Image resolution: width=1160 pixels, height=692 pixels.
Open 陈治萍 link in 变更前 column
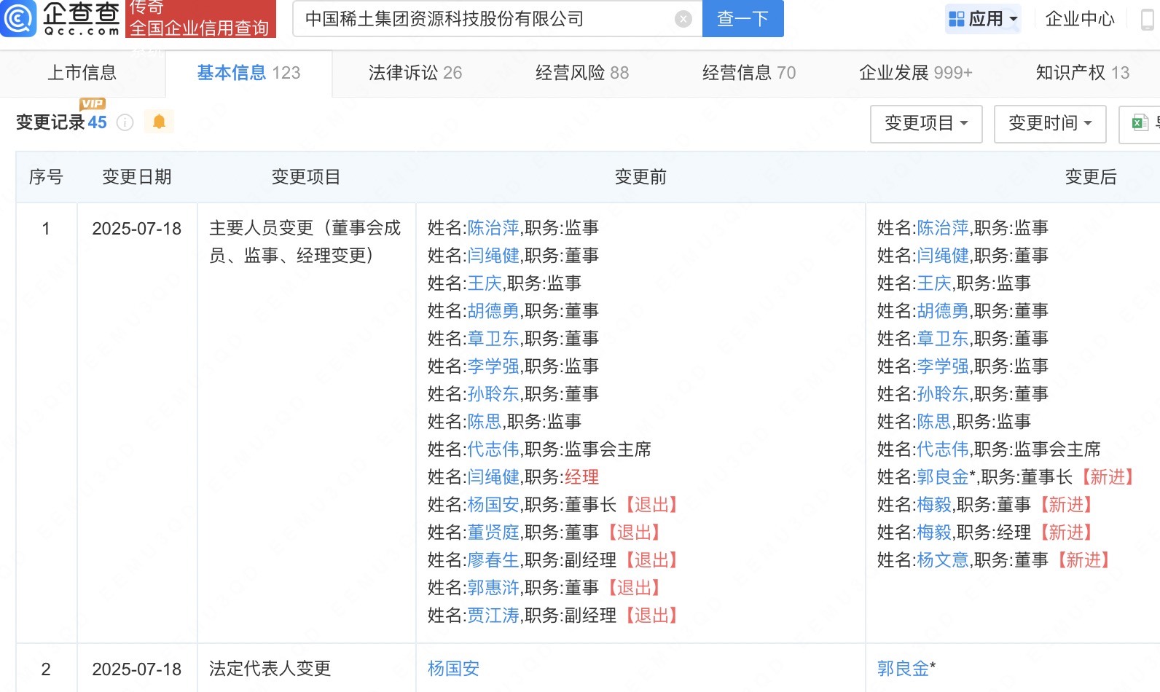pyautogui.click(x=493, y=228)
